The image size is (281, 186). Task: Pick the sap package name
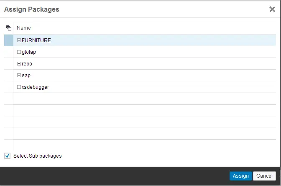tap(26, 75)
